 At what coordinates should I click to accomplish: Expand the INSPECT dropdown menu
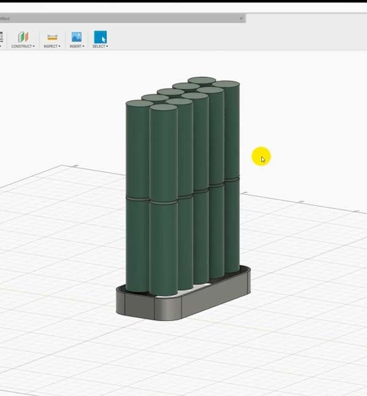point(52,46)
